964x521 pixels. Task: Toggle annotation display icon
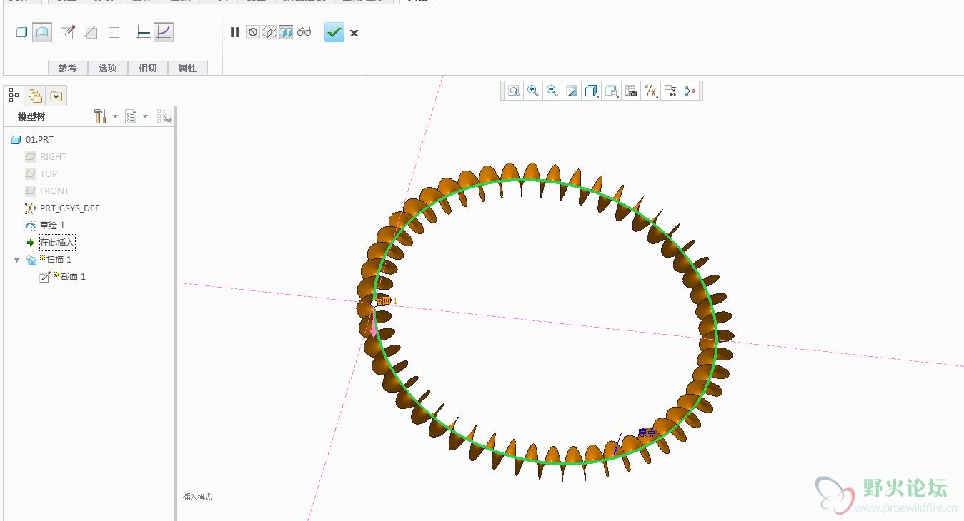point(670,91)
